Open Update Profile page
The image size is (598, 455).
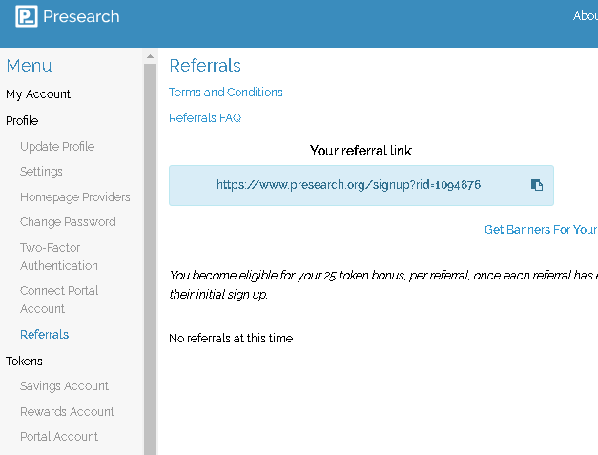coord(57,147)
